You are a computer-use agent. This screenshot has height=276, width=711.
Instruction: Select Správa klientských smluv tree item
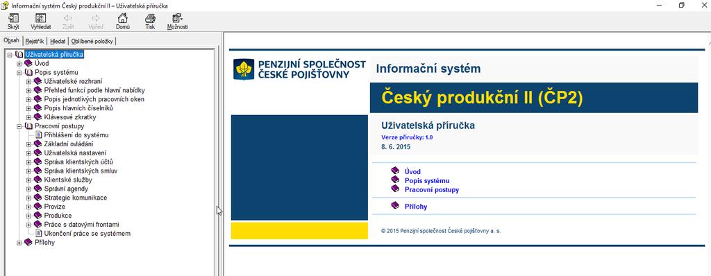(81, 171)
